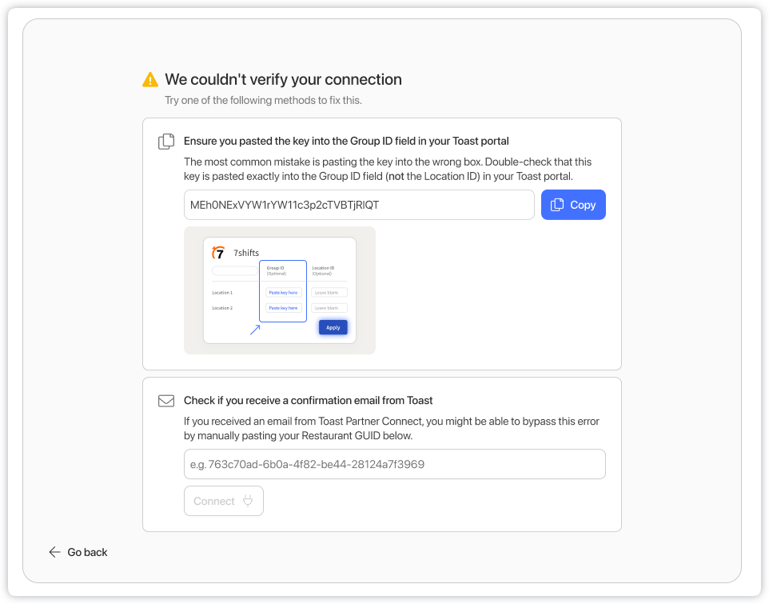The width and height of the screenshot is (769, 604).
Task: Click the 'Check if you receive a confirmation email' title
Action: click(308, 400)
